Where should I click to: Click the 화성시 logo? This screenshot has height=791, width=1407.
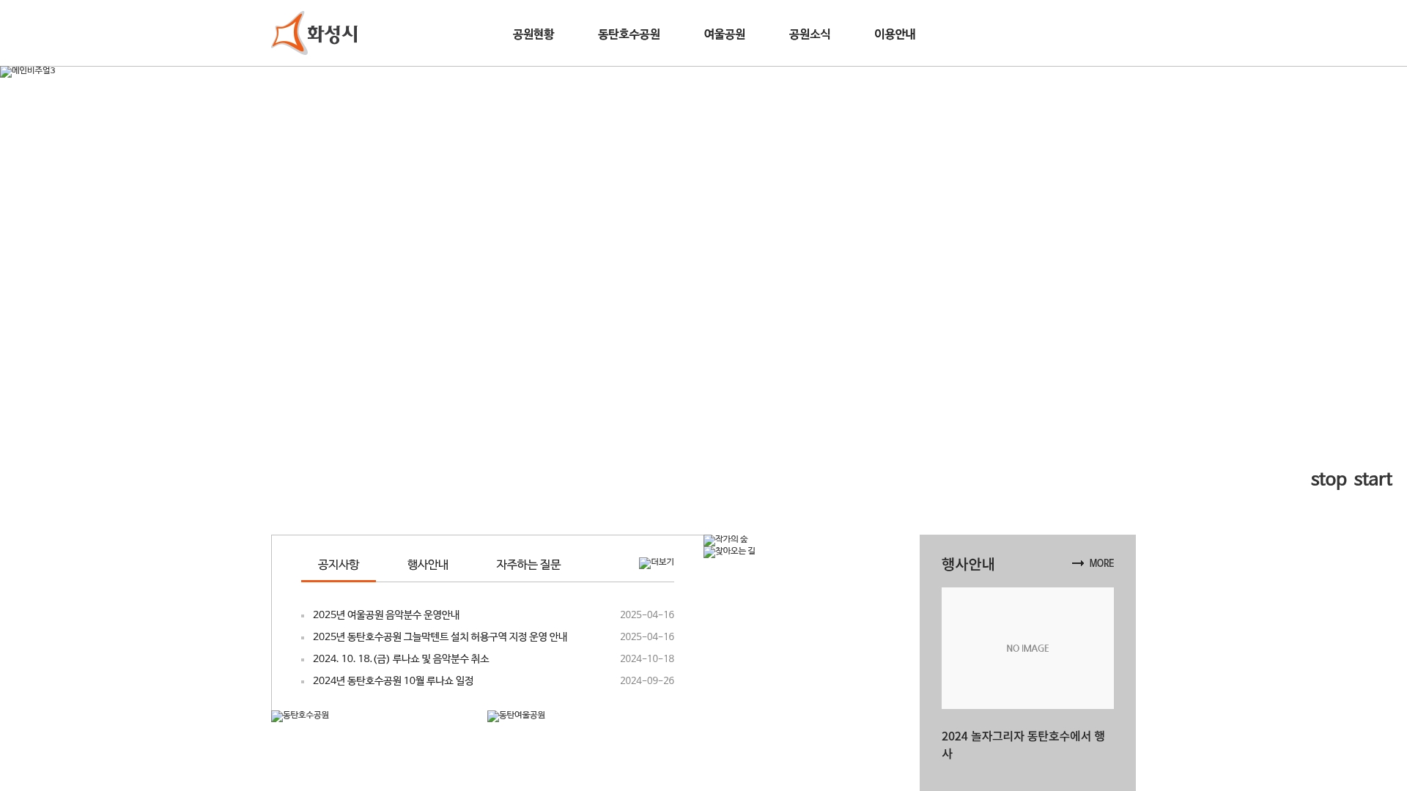point(314,33)
